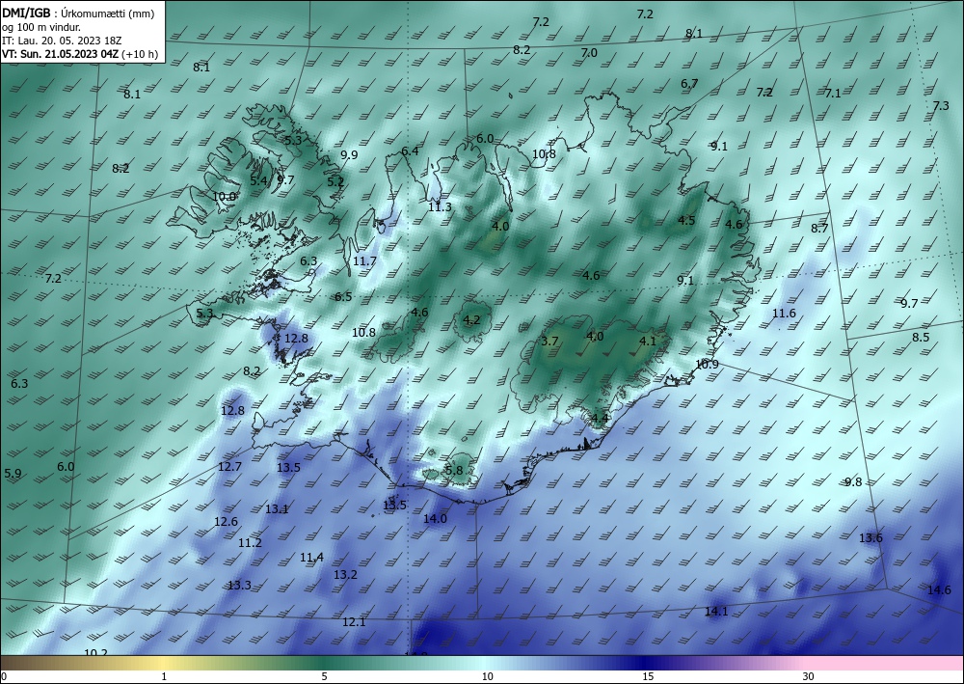
Task: Click the value 8.7 on the map
Action: click(819, 229)
